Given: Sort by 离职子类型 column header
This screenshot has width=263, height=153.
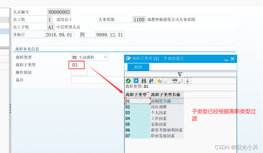Looking at the screenshot, I should coord(137,95).
